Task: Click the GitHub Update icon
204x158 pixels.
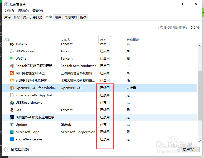Action: tap(12, 125)
